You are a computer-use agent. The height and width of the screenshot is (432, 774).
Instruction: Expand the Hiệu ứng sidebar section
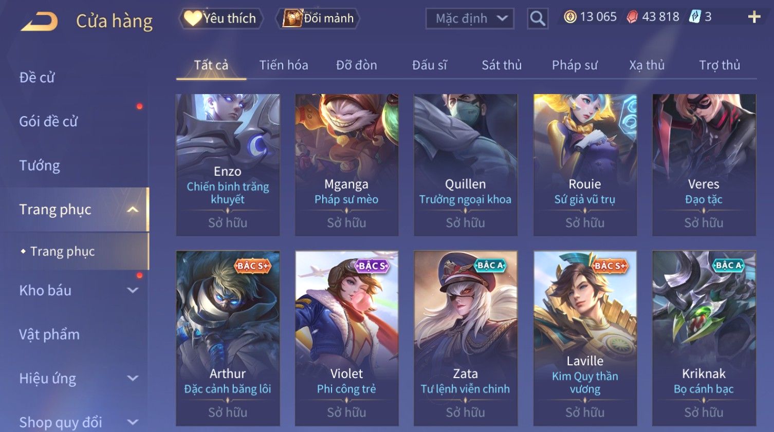(x=133, y=379)
